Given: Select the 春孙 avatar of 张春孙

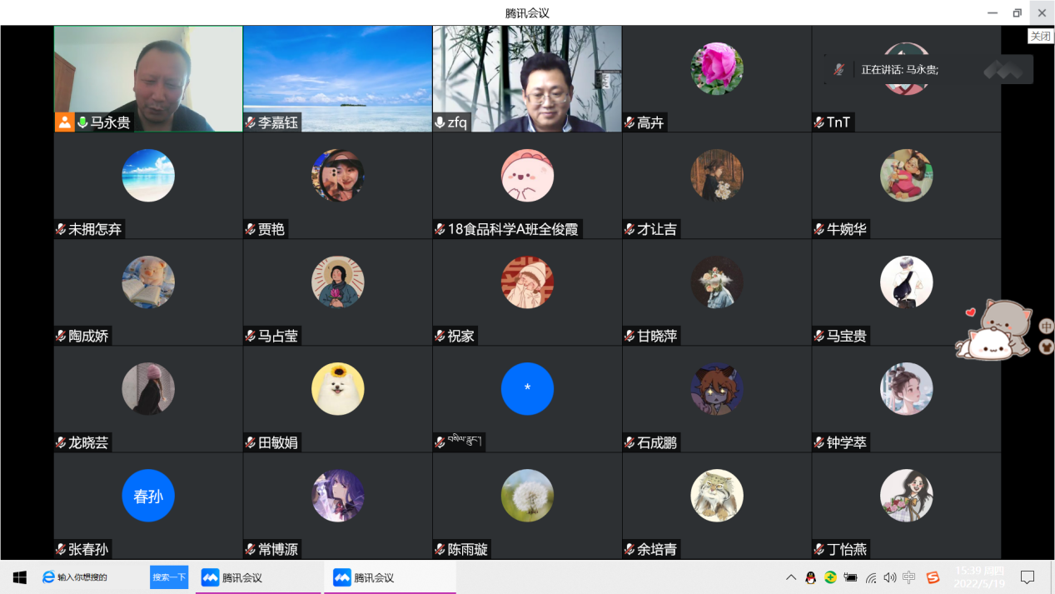Looking at the screenshot, I should pyautogui.click(x=148, y=496).
